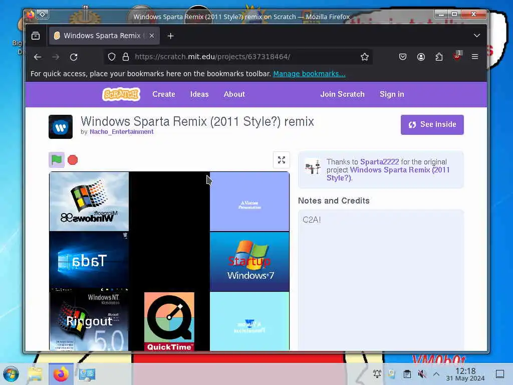Open the clipboard tray icon
The image size is (513, 385).
(407, 373)
